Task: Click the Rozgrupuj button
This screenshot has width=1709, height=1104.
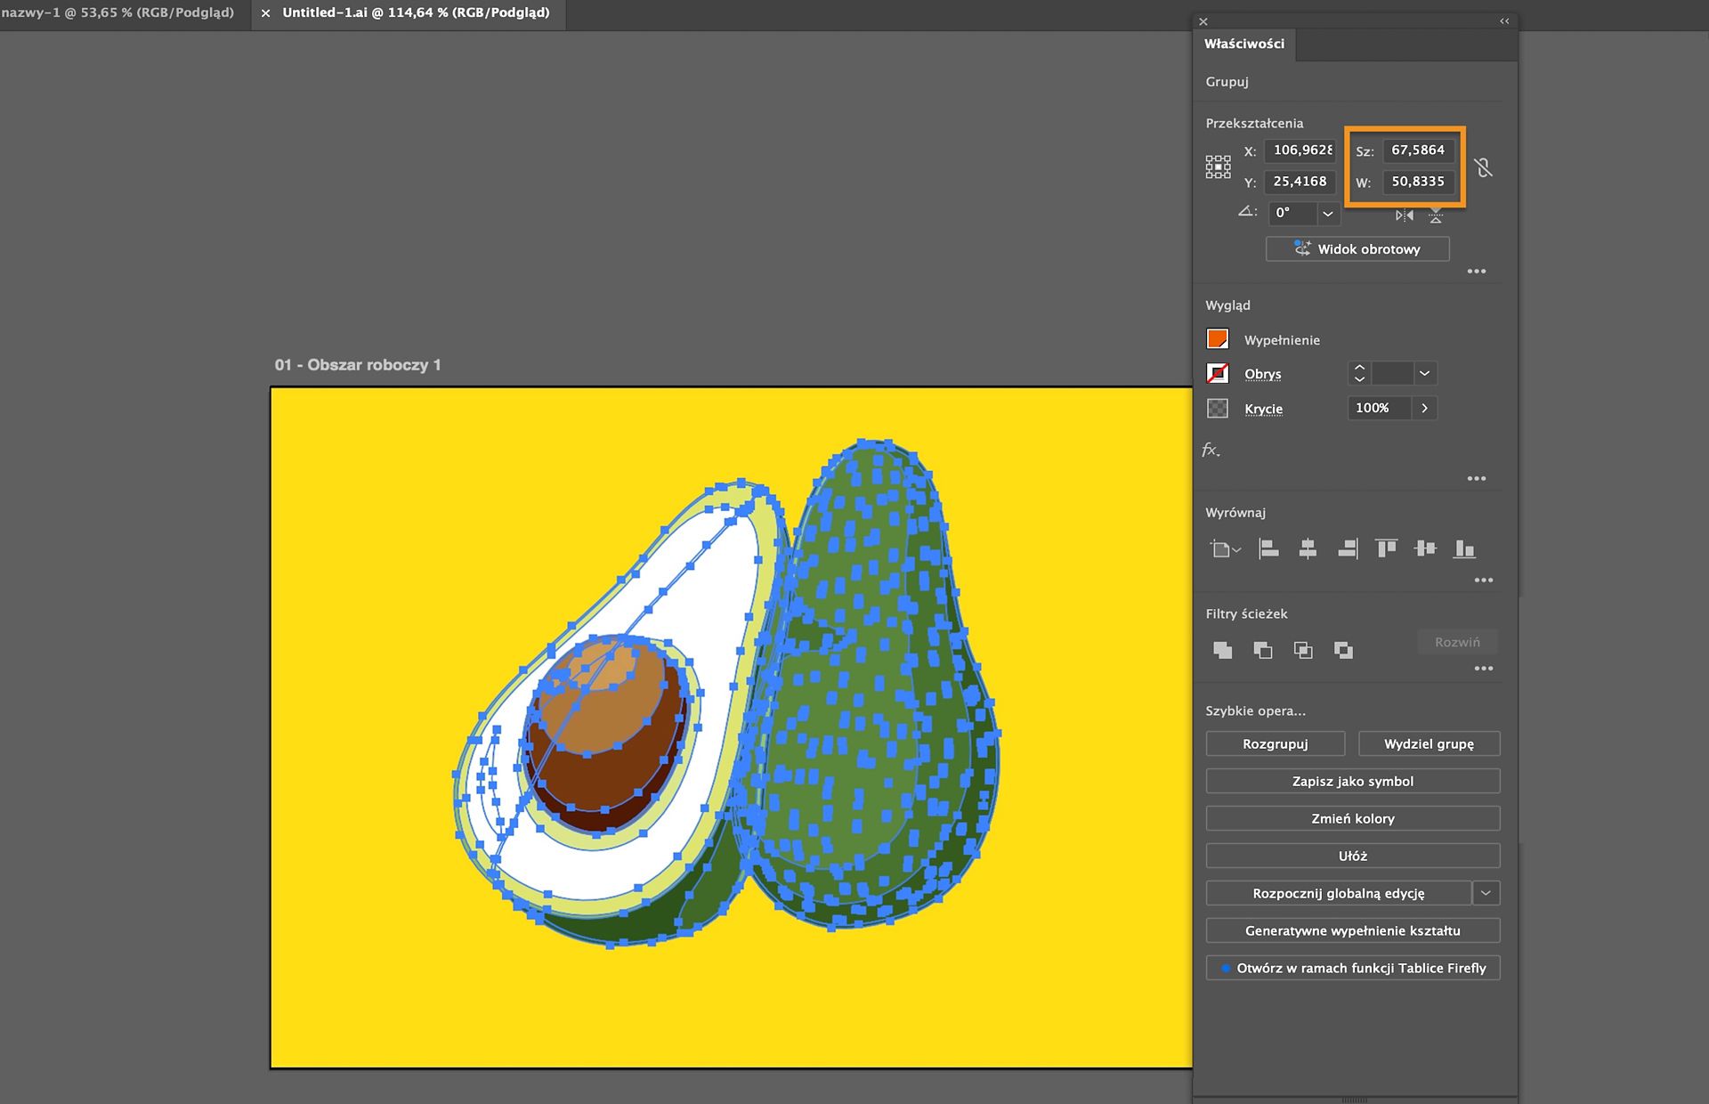Action: point(1276,743)
